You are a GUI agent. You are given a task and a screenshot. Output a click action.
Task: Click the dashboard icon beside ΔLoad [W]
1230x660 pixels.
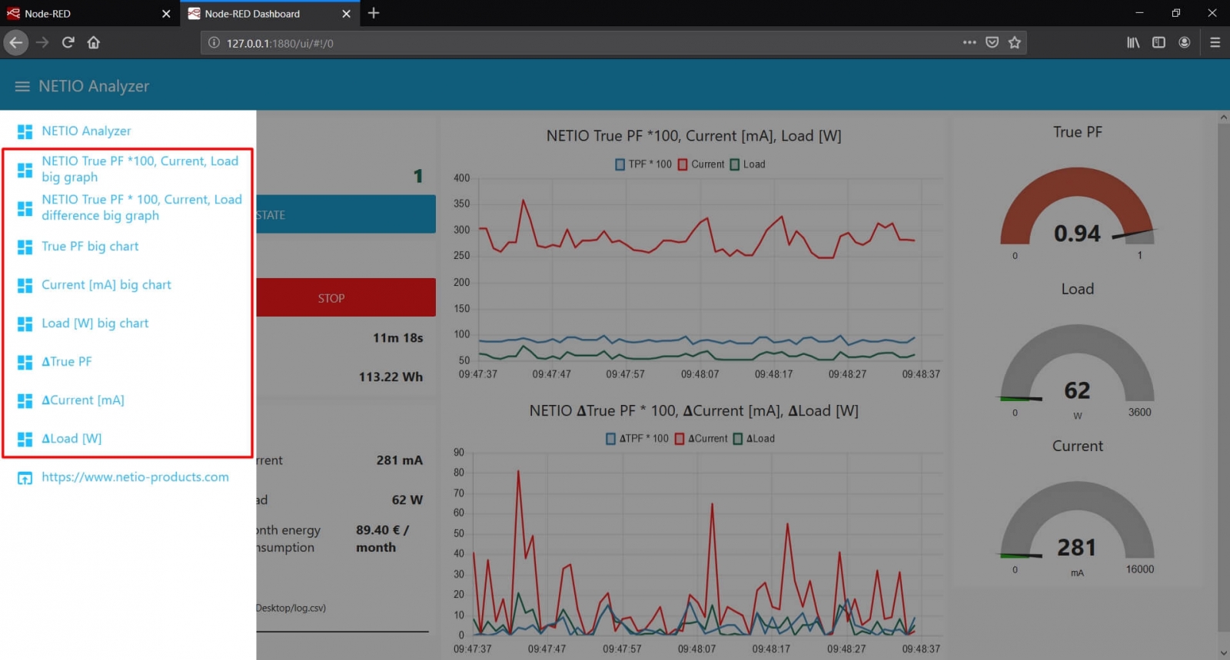[x=25, y=439]
